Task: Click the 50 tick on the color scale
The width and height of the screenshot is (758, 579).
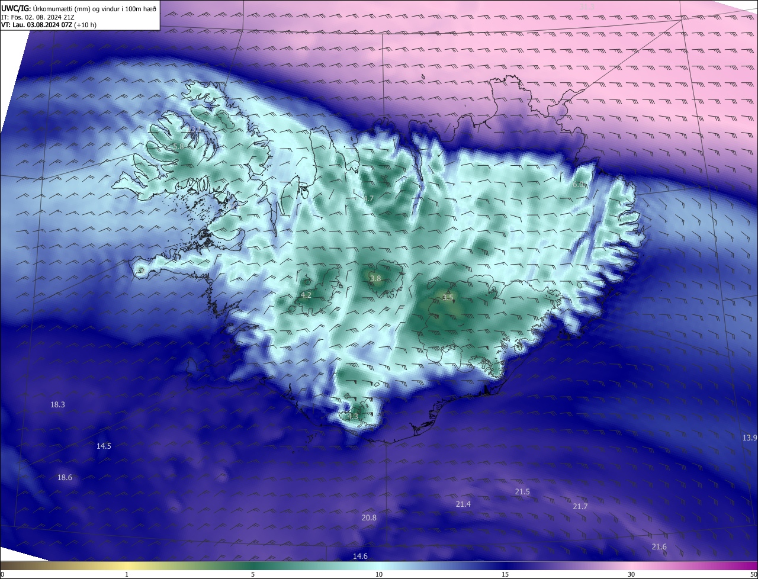Action: pyautogui.click(x=753, y=575)
